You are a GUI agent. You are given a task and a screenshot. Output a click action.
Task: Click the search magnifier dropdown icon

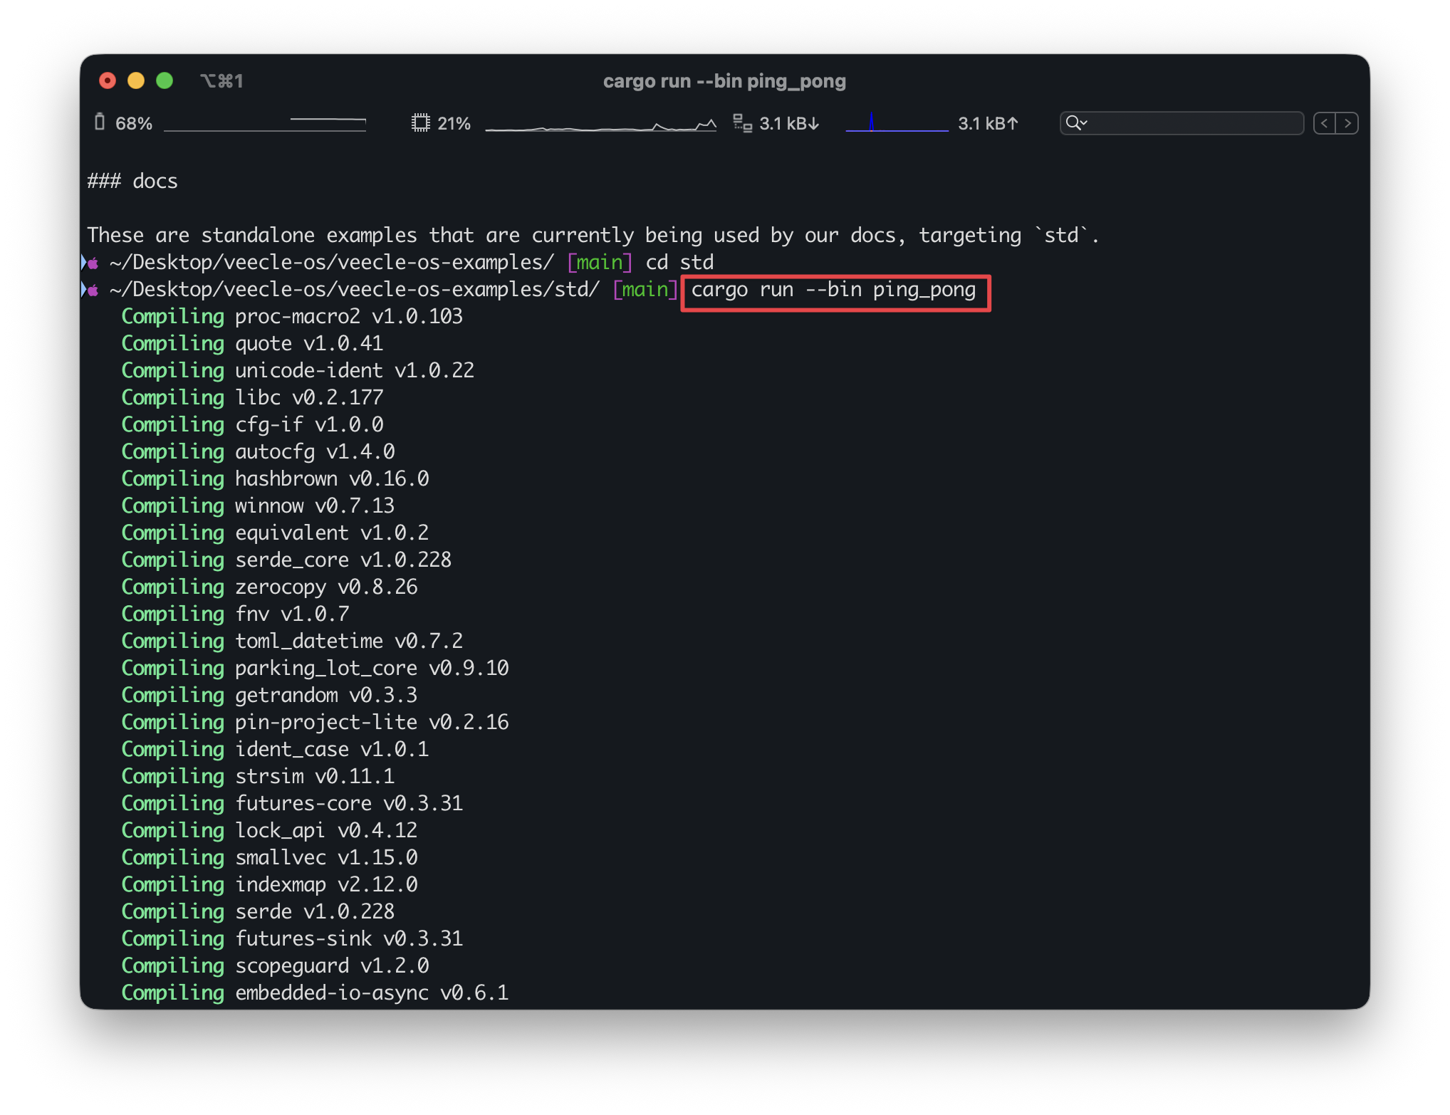pyautogui.click(x=1076, y=123)
